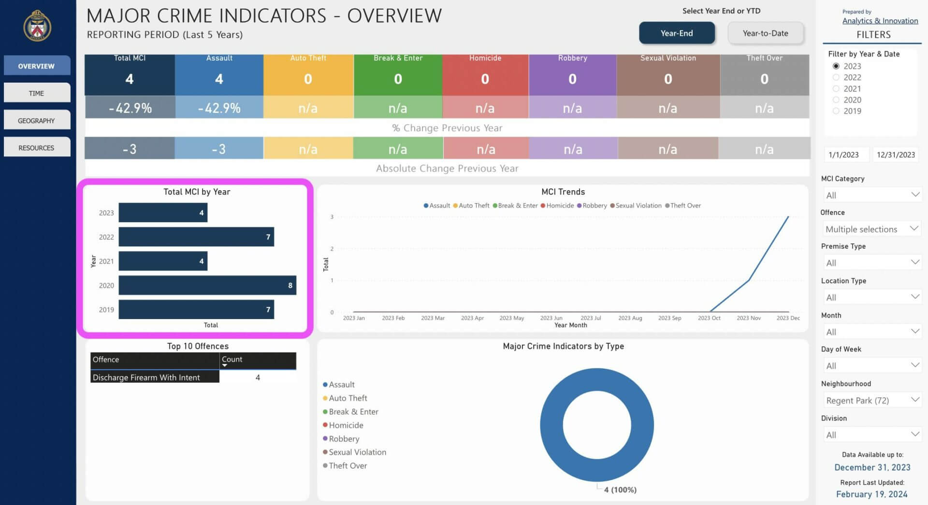Click the Count column sort arrow
This screenshot has width=928, height=505.
point(225,365)
